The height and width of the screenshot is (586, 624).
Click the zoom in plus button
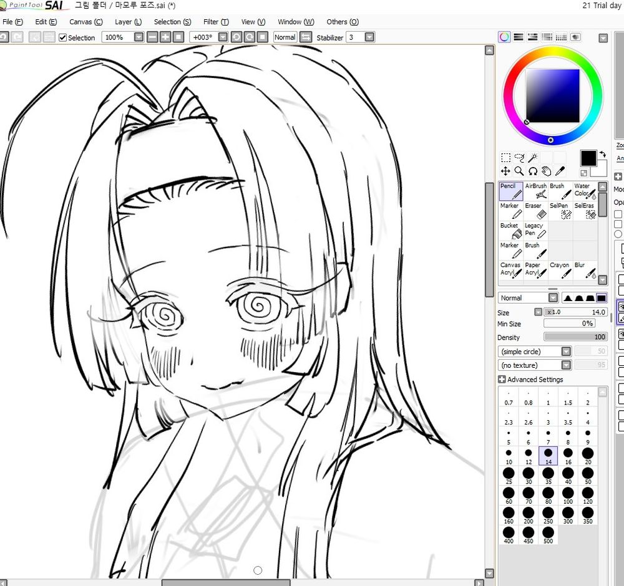165,37
